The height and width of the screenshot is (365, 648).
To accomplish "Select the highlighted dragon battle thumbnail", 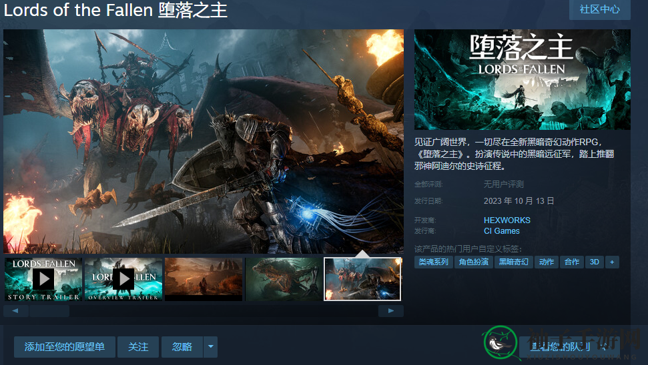I will coord(362,279).
